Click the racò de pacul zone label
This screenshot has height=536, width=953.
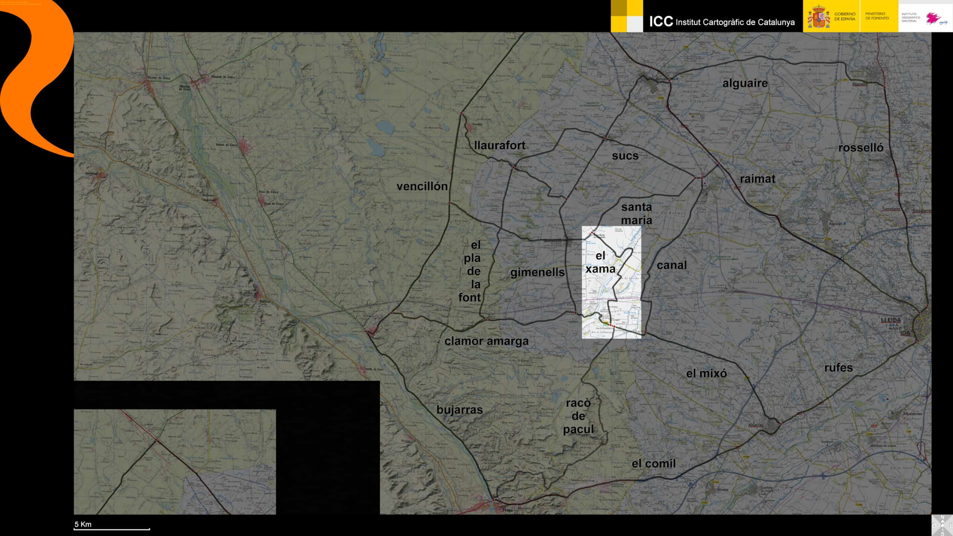(578, 416)
